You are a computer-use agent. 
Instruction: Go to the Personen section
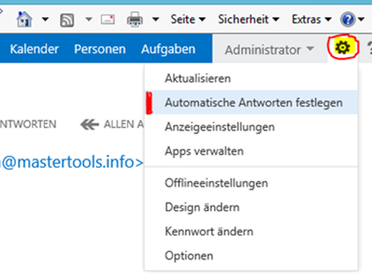coord(100,49)
